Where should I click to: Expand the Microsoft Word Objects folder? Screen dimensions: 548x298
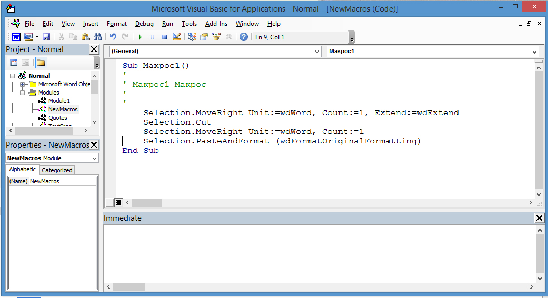pyautogui.click(x=22, y=84)
